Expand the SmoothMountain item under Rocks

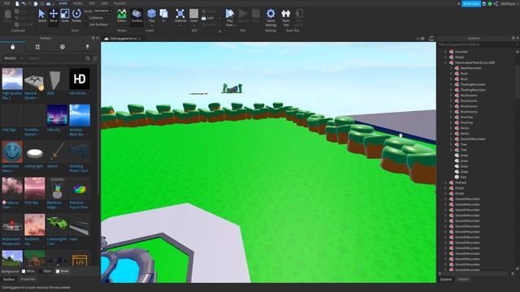pos(451,139)
